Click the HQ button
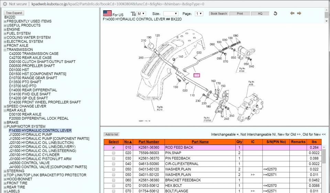 [260, 13]
